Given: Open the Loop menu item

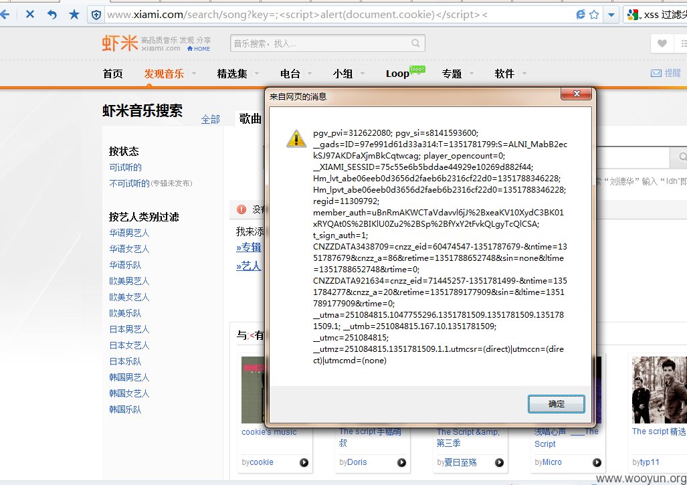Looking at the screenshot, I should click(397, 74).
